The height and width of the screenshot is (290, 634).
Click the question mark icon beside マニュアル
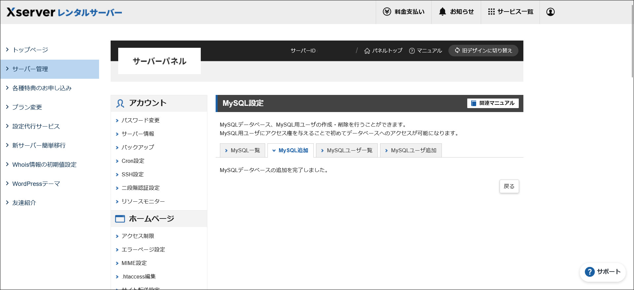tap(412, 51)
